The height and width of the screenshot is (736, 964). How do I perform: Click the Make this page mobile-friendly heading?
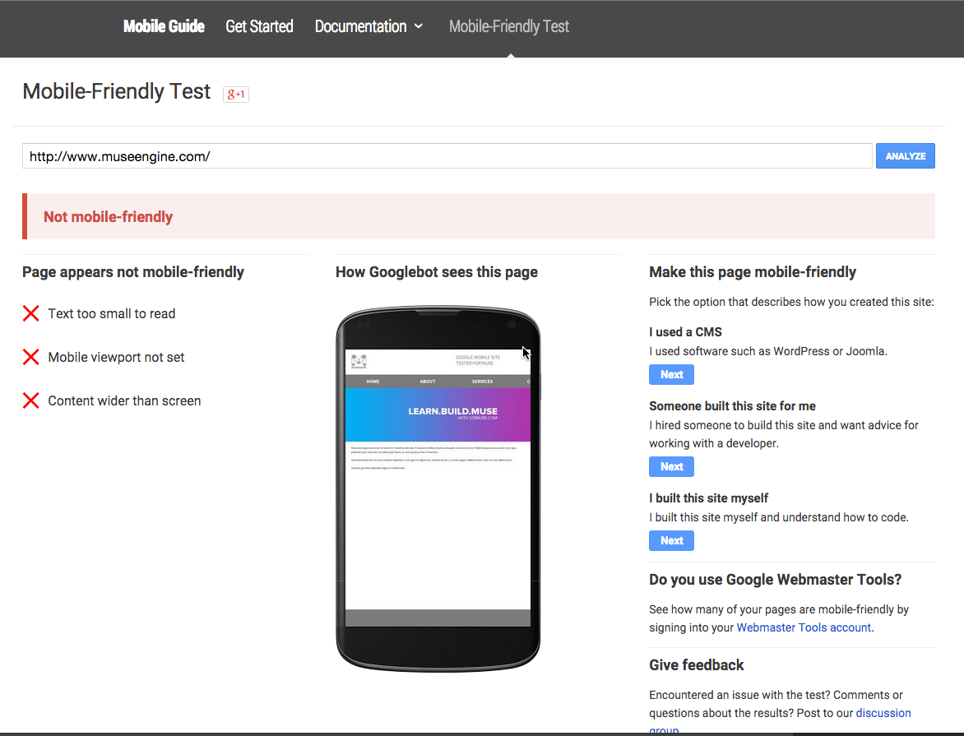pyautogui.click(x=753, y=272)
